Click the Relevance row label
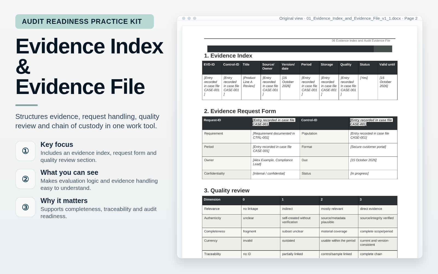 point(222,210)
